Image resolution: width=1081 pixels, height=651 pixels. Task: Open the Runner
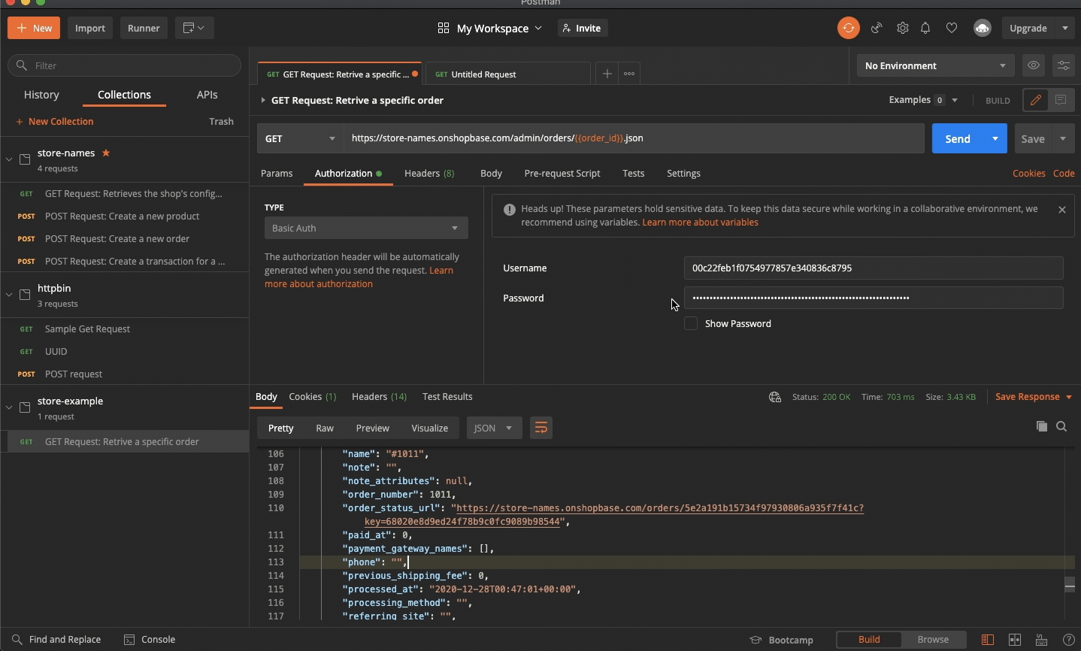click(x=144, y=28)
